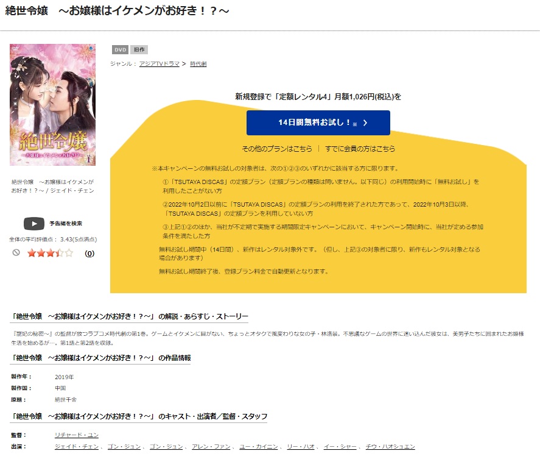Click the DVD format badge
The width and height of the screenshot is (540, 459).
[120, 49]
